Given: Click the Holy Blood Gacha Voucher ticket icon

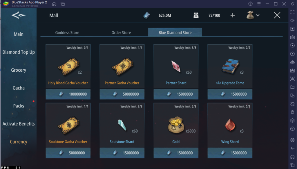Looking at the screenshot, I should [68, 66].
